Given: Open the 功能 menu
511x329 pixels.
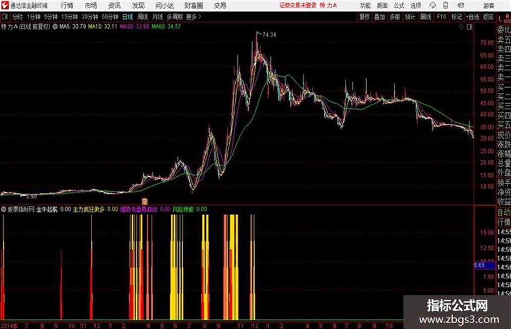Looking at the screenshot, I should (x=366, y=5).
